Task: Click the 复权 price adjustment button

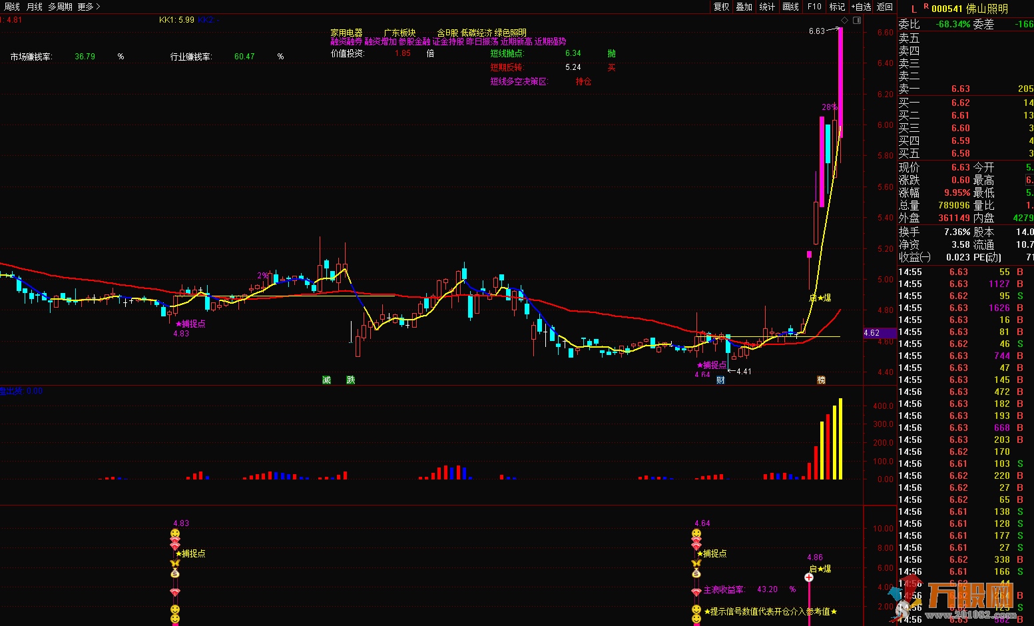Action: pos(722,7)
